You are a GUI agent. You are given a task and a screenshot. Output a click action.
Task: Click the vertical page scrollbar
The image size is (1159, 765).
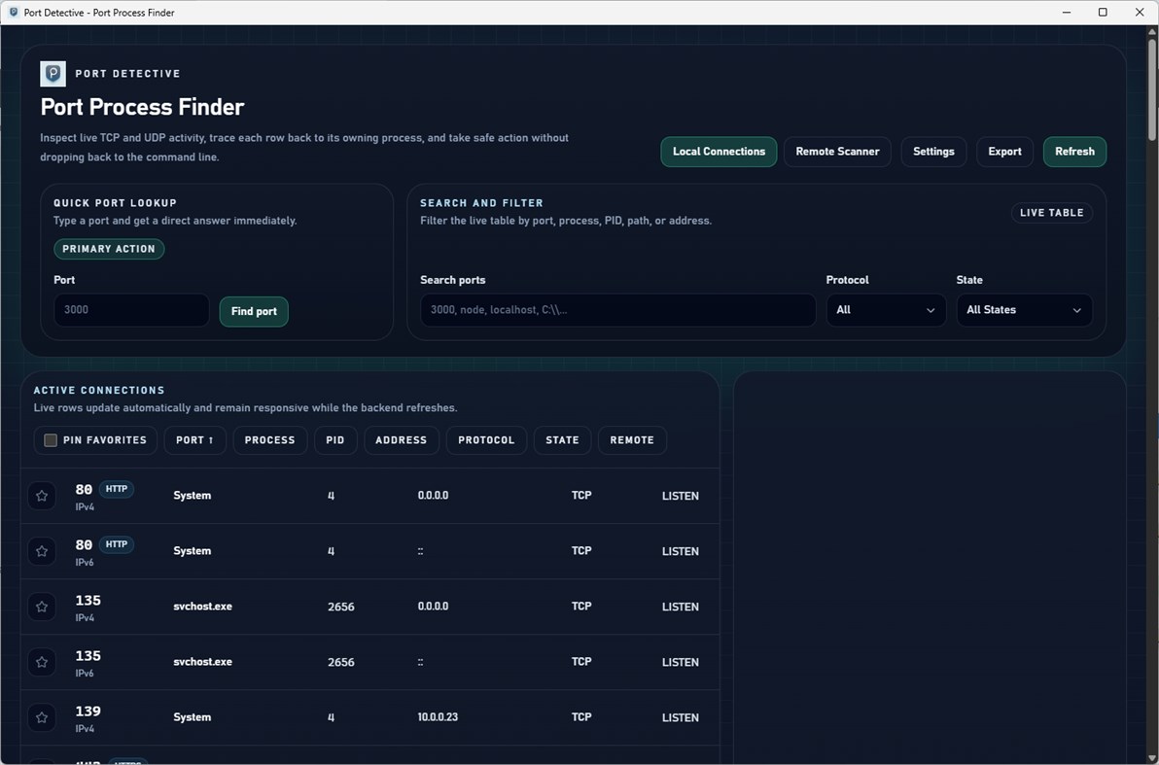tap(1152, 88)
